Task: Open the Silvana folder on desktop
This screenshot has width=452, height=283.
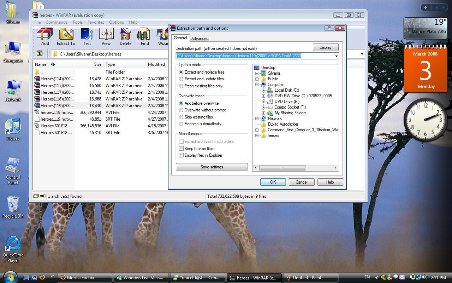Action: (x=13, y=12)
